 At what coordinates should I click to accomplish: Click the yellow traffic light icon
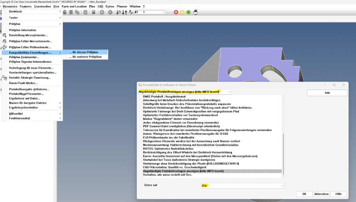tap(182, 12)
